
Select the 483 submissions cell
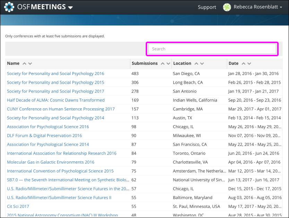(135, 74)
